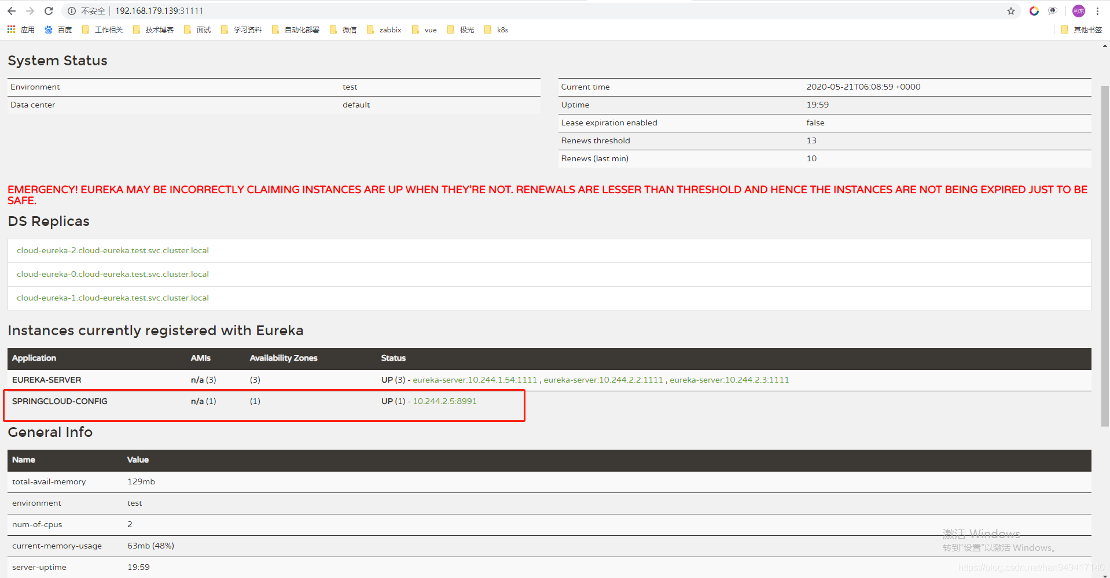
Task: Open eureka-server:10.244.2.2:1111 instance link
Action: (603, 380)
